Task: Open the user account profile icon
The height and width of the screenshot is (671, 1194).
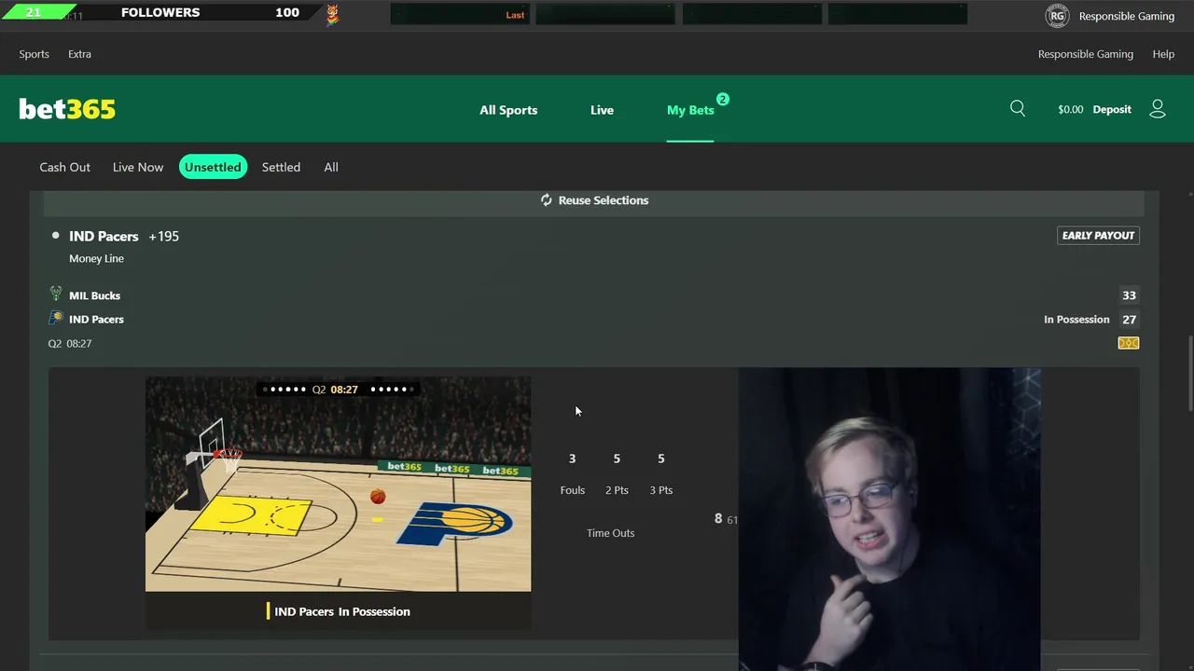Action: (x=1158, y=109)
